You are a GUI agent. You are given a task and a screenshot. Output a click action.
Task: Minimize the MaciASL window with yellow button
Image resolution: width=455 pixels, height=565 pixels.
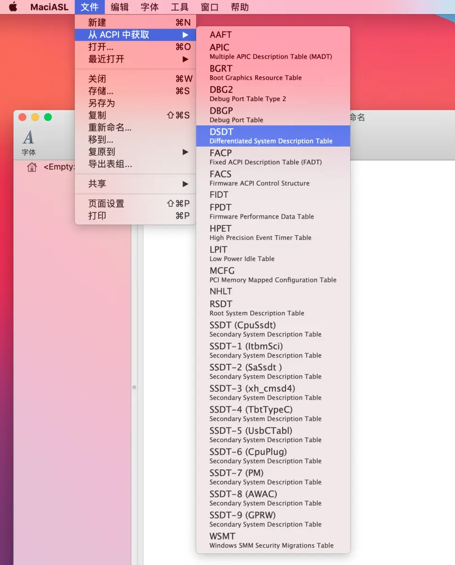(x=35, y=117)
